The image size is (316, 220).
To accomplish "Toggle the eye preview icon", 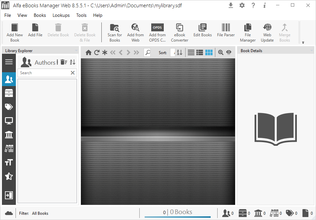I will coord(228,52).
